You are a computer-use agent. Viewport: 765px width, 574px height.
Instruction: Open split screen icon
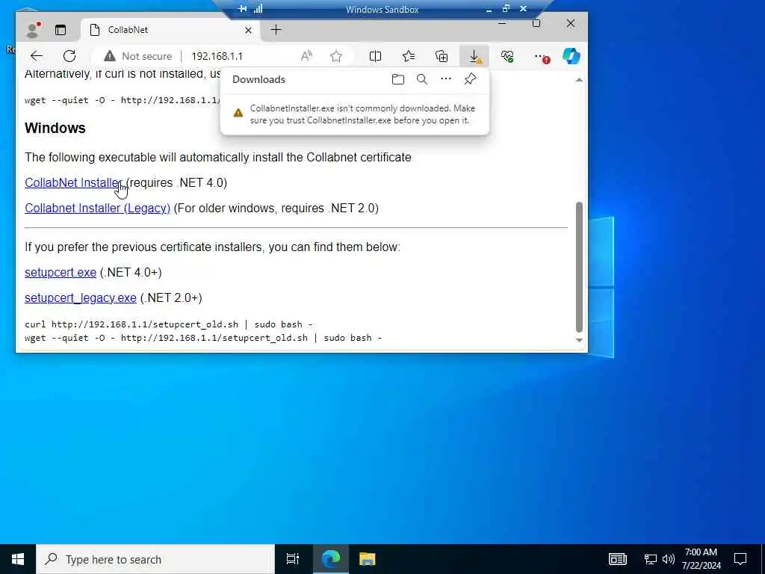[x=375, y=56]
